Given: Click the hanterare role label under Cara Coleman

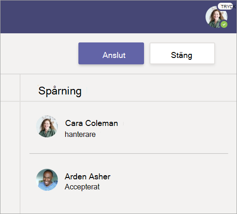Looking at the screenshot, I should [x=80, y=135].
